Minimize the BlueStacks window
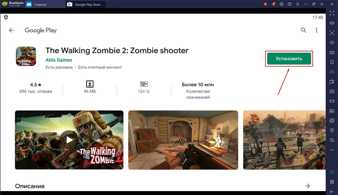338x195 pixels. 306,4
